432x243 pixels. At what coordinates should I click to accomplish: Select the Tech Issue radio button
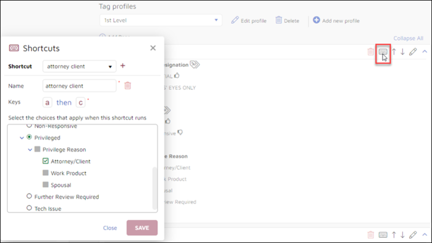click(x=29, y=208)
